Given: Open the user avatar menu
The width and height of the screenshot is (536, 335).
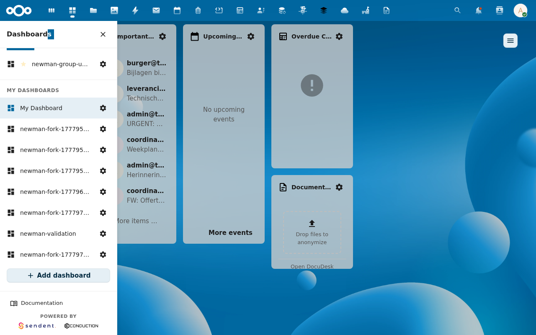Looking at the screenshot, I should pyautogui.click(x=521, y=10).
